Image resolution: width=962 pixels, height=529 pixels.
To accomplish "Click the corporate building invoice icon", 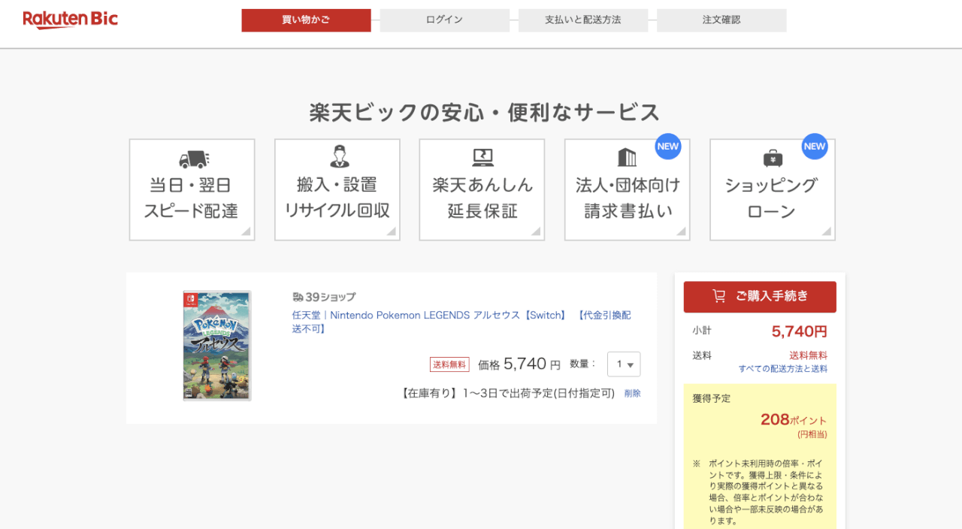I will click(627, 158).
